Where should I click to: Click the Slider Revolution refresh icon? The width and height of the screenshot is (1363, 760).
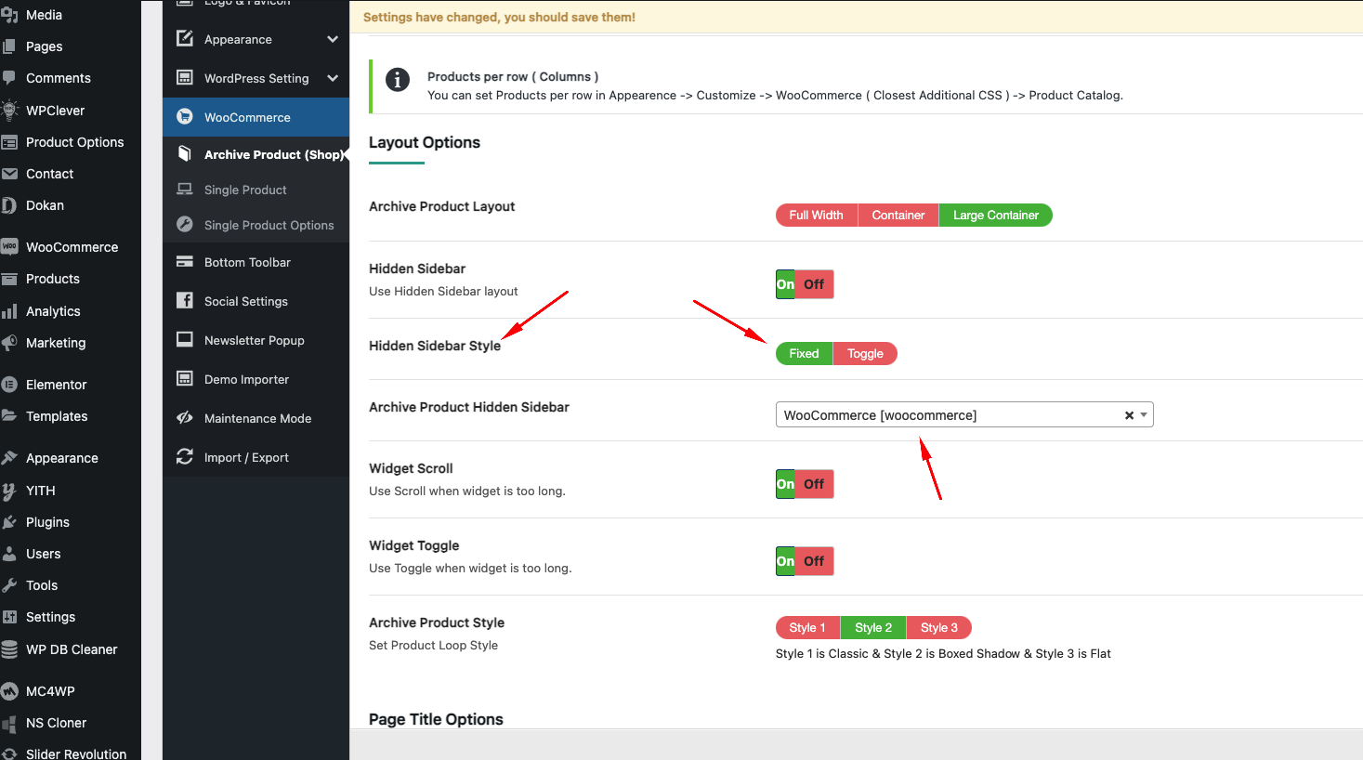pyautogui.click(x=9, y=753)
